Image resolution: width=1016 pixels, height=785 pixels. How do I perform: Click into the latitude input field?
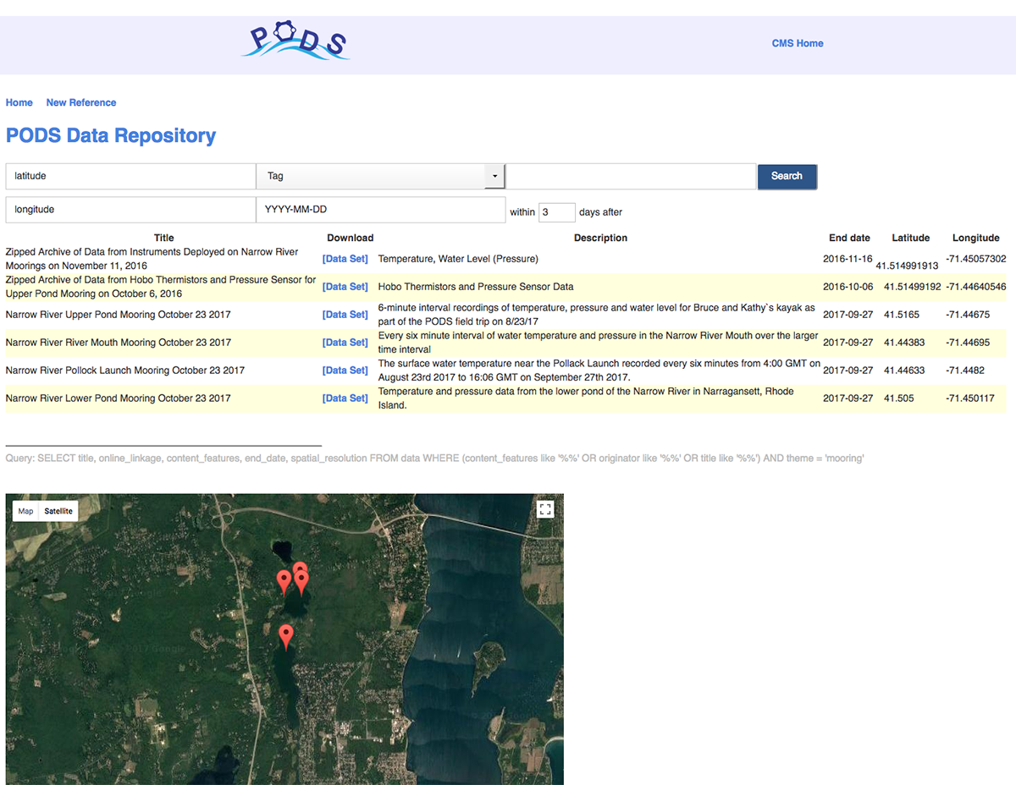tap(130, 176)
